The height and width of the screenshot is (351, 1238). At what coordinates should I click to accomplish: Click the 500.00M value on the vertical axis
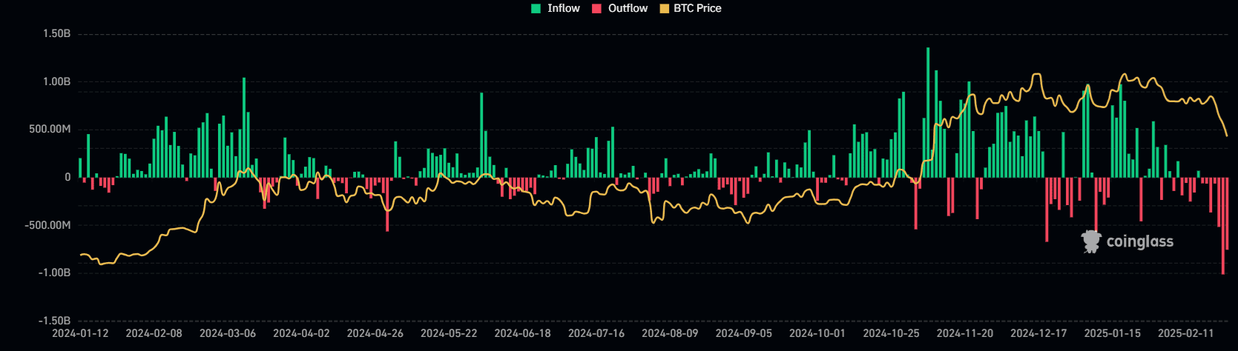(50, 130)
